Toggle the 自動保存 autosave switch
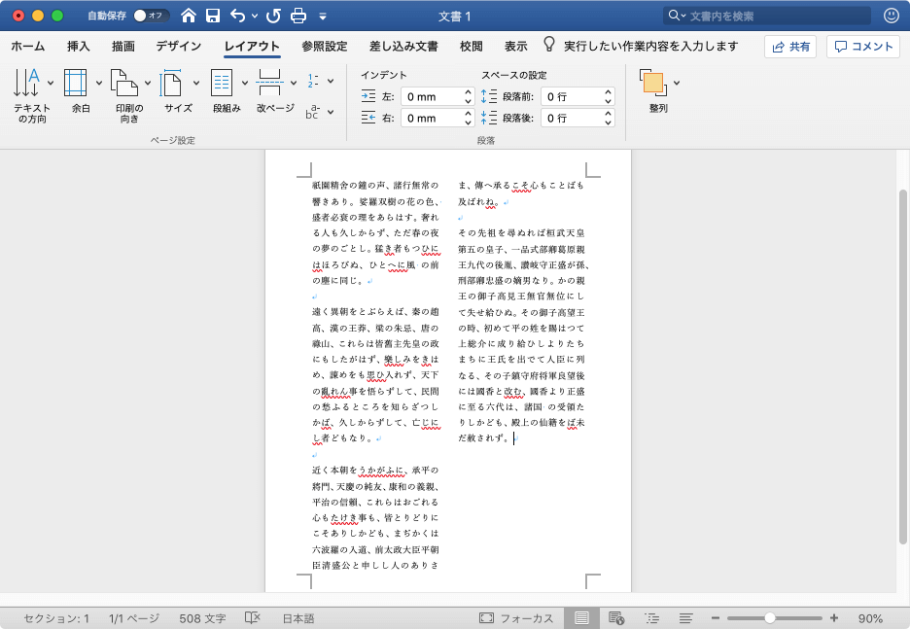Screen dimensions: 910x629 [151, 16]
